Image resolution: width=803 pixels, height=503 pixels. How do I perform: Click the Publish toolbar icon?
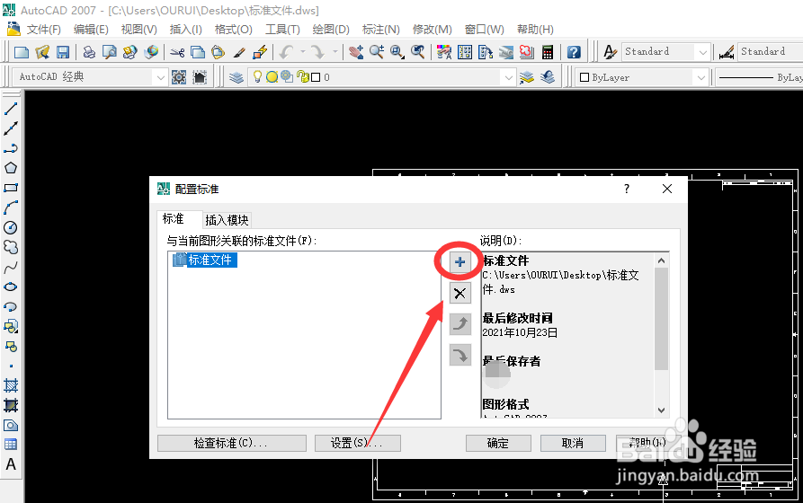tap(130, 52)
